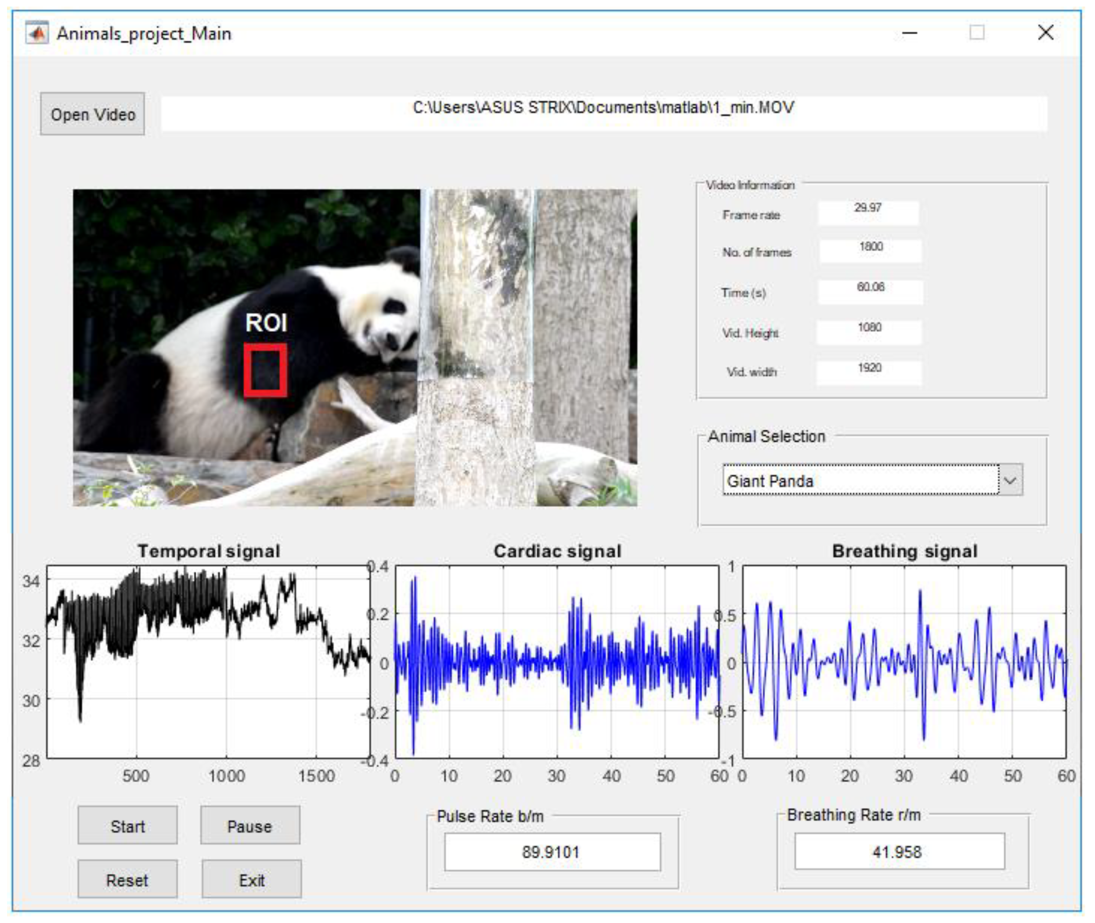
Task: Pause the video processing
Action: (250, 826)
